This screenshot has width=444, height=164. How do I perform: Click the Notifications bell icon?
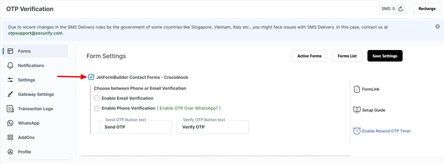click(x=10, y=66)
